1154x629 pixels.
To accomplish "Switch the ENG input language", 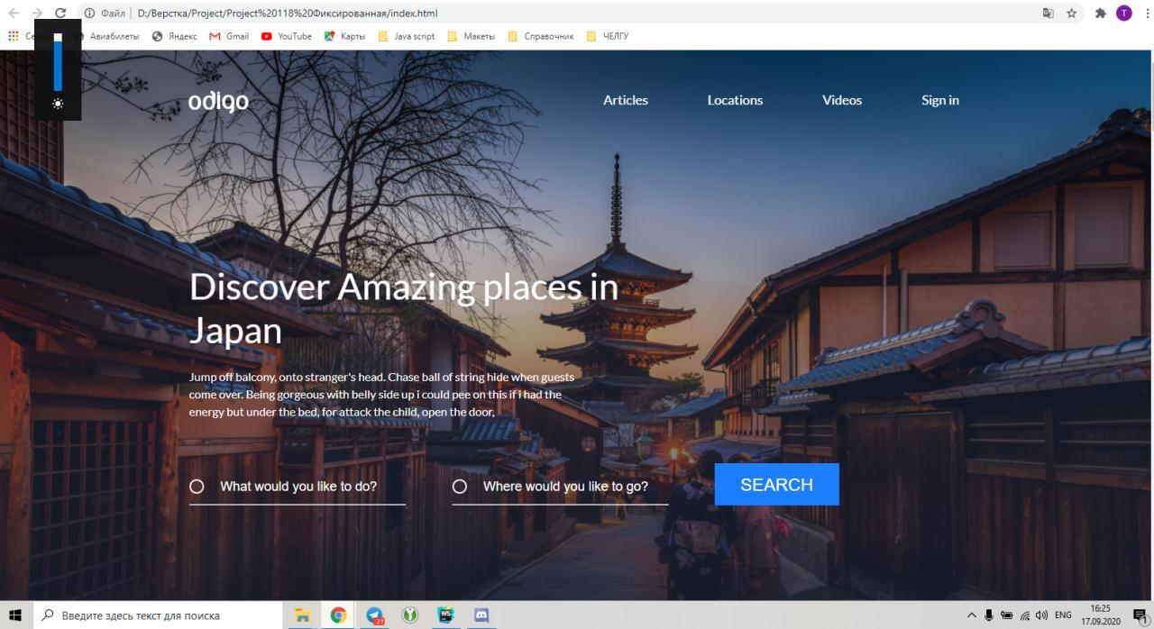I will pyautogui.click(x=1063, y=615).
